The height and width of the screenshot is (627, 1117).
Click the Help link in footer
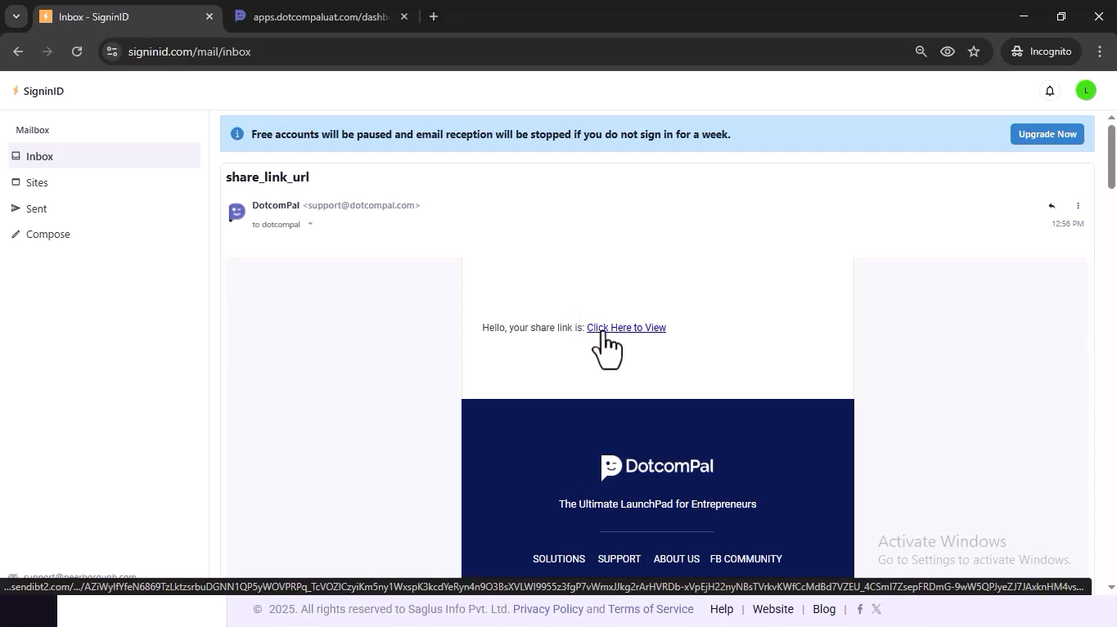722,609
